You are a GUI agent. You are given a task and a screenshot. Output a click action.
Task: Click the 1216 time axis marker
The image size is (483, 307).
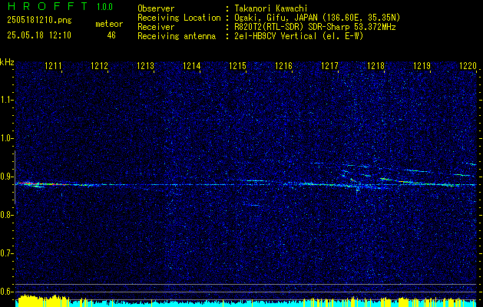point(283,65)
